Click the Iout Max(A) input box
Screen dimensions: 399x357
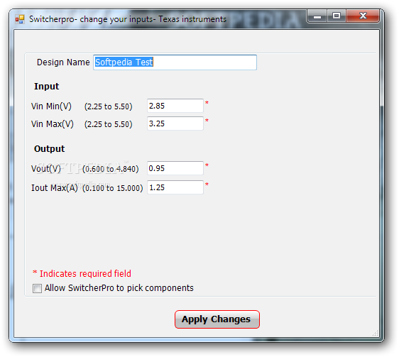[175, 187]
